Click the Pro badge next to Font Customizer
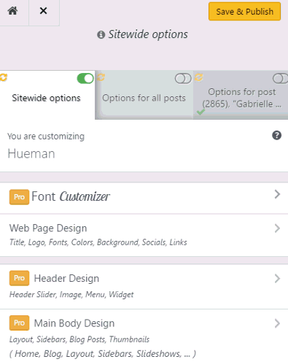Screen dimensions: 288x362 pos(19,197)
